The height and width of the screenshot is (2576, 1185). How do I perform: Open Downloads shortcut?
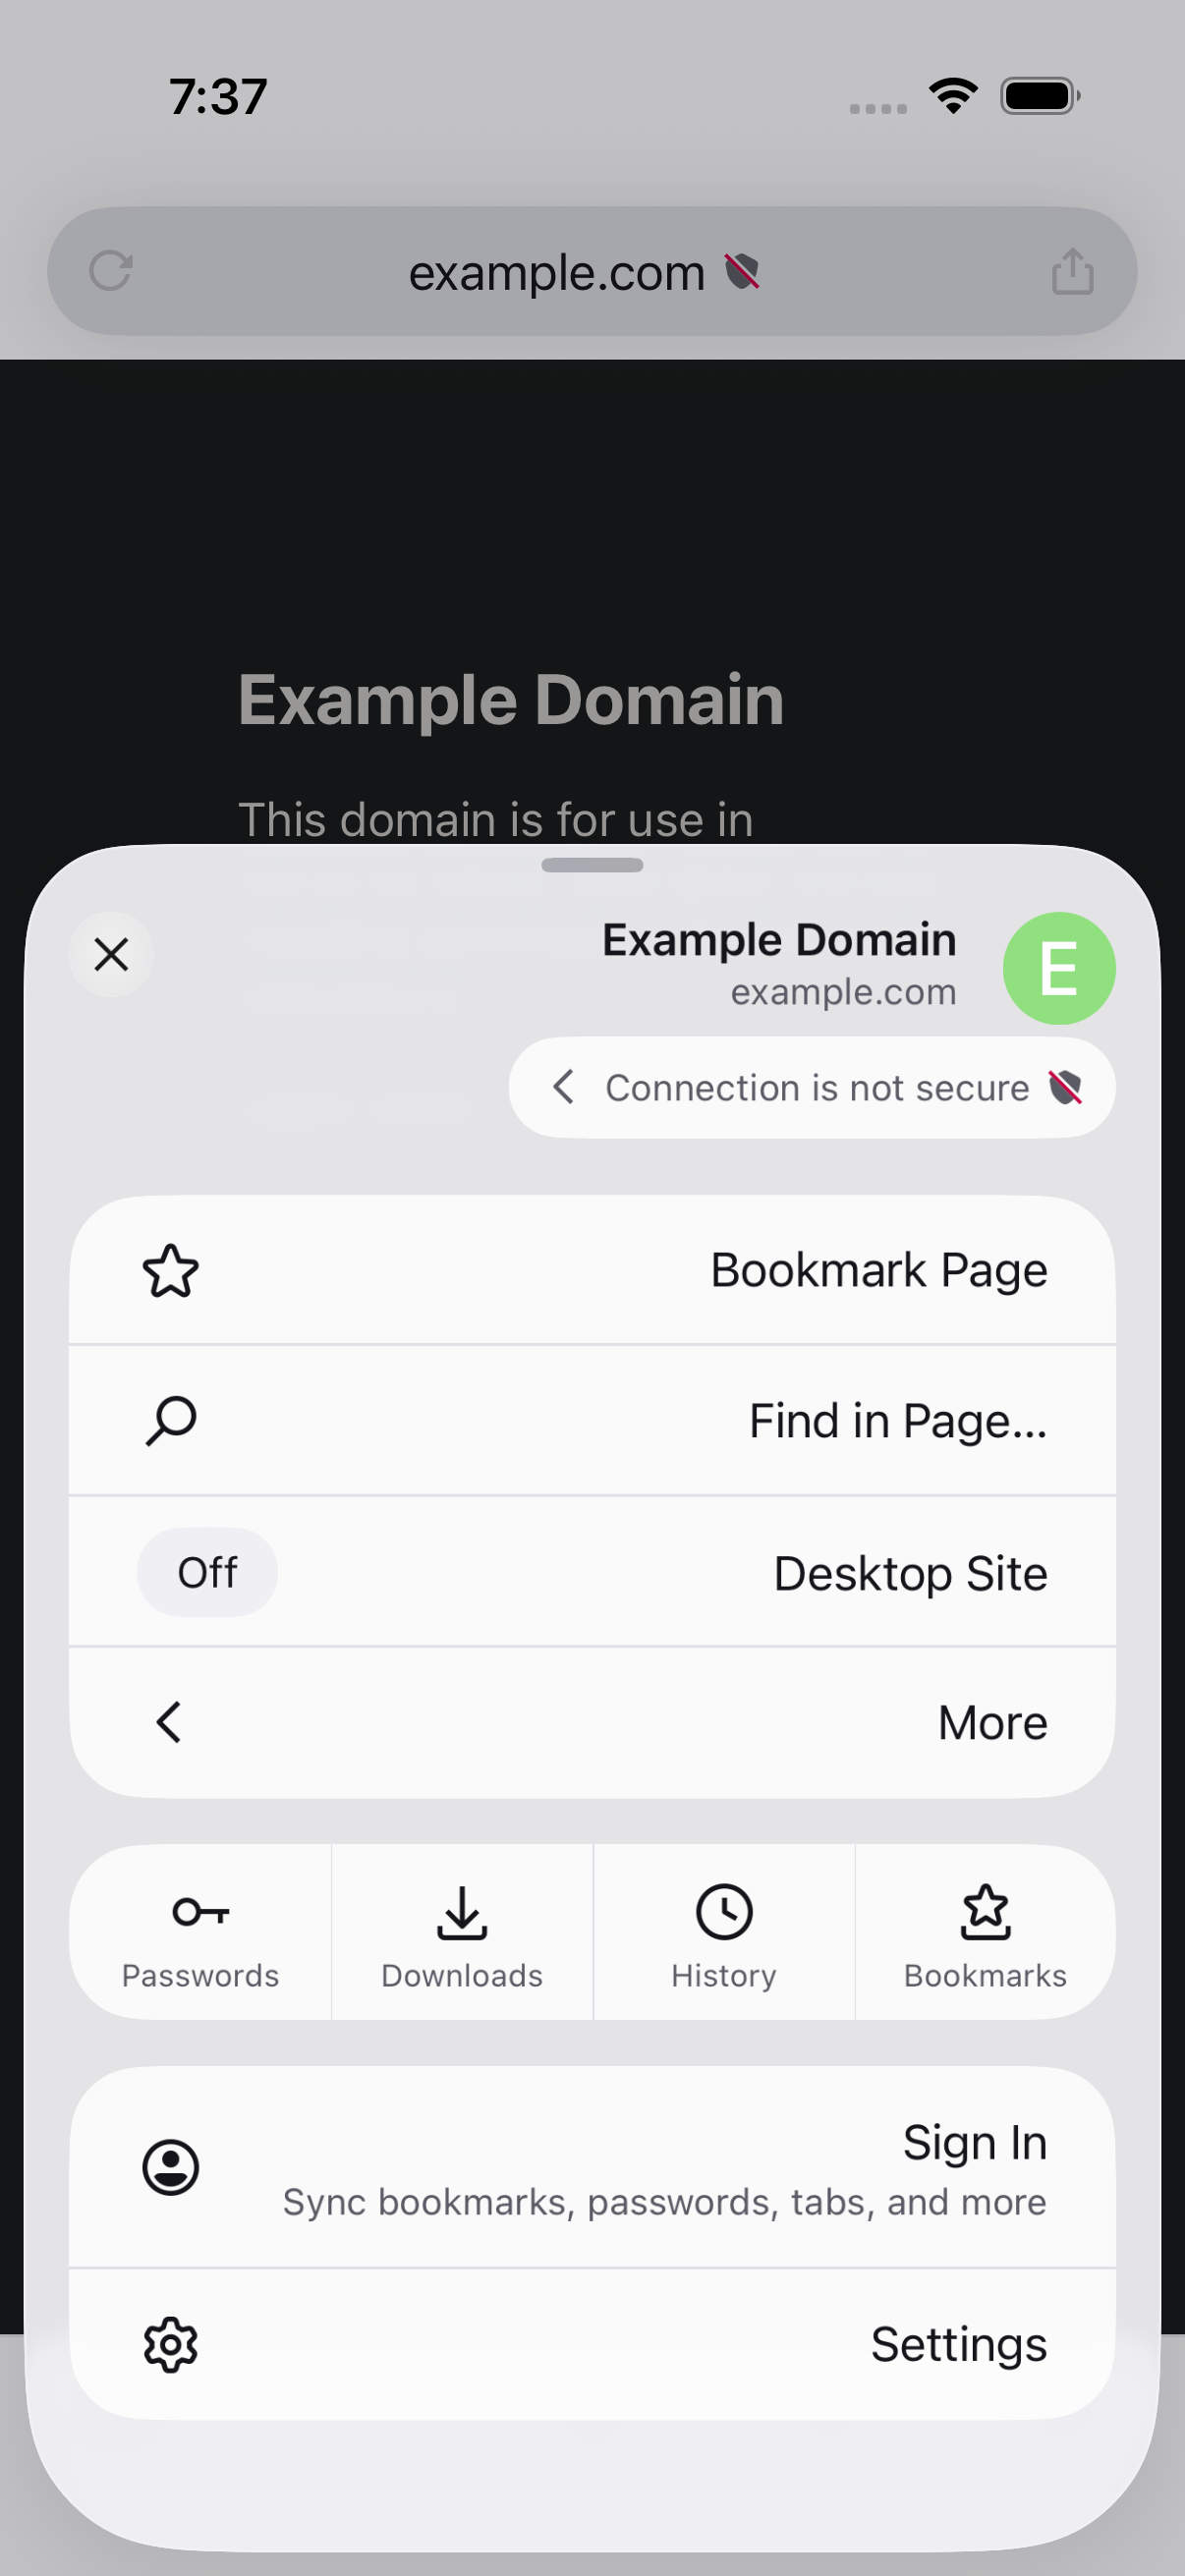[x=462, y=1933]
